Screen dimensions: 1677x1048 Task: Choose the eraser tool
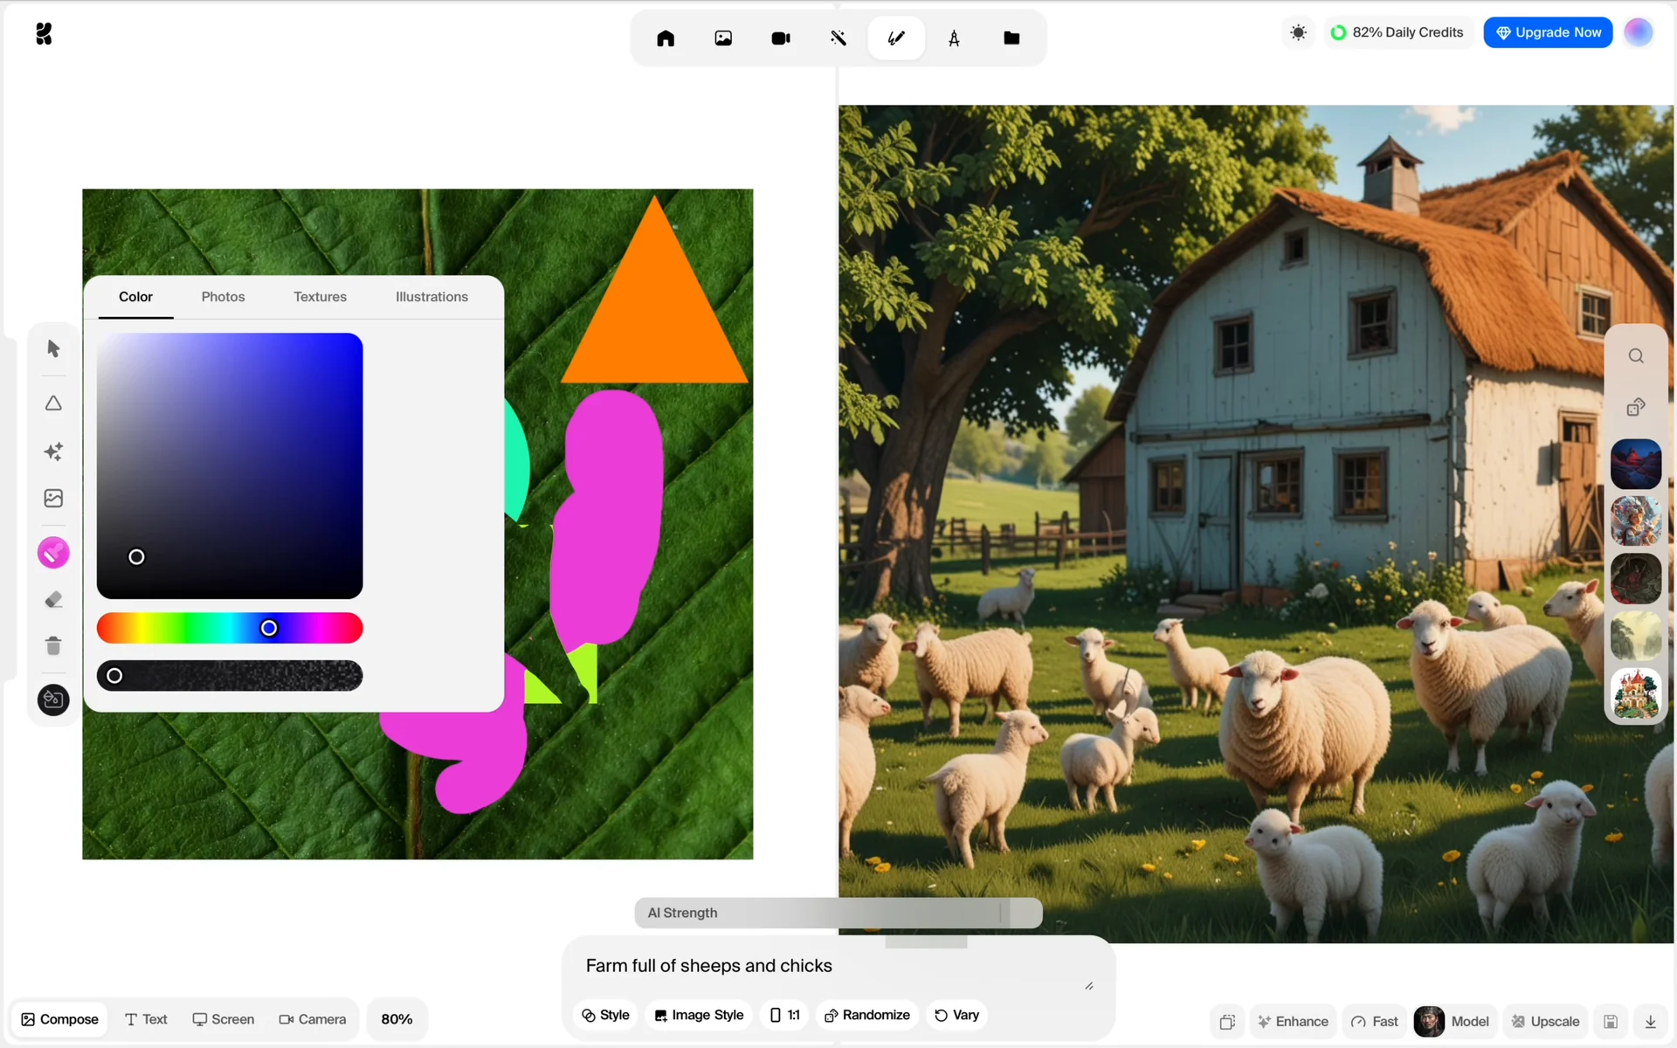pyautogui.click(x=53, y=600)
